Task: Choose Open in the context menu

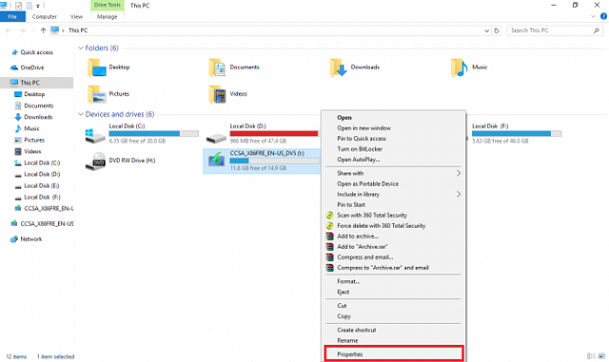Action: pyautogui.click(x=393, y=117)
